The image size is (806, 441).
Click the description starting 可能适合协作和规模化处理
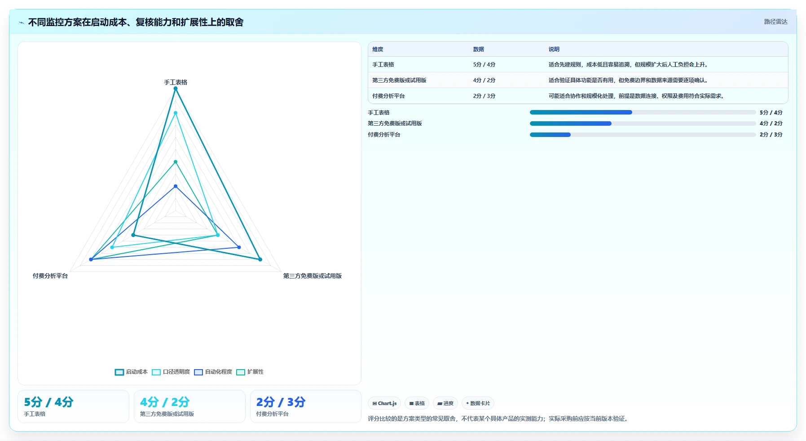pyautogui.click(x=637, y=96)
